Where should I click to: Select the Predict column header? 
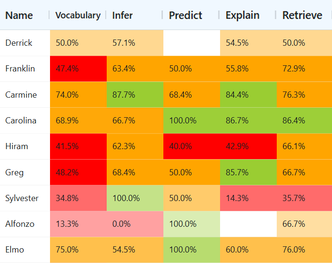(185, 15)
